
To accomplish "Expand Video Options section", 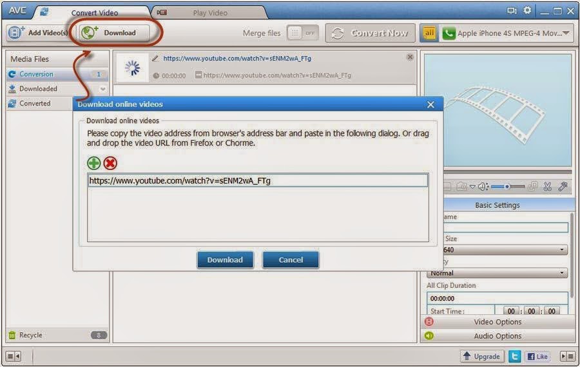I will pyautogui.click(x=498, y=322).
